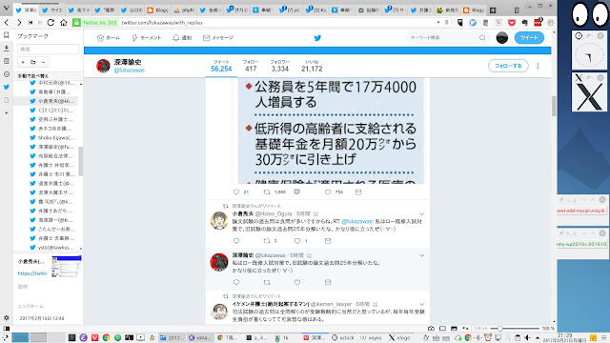Reply to the tweet with 21 replies

point(236,192)
